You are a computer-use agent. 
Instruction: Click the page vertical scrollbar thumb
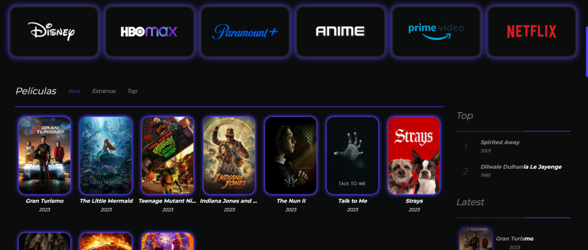[x=586, y=51]
